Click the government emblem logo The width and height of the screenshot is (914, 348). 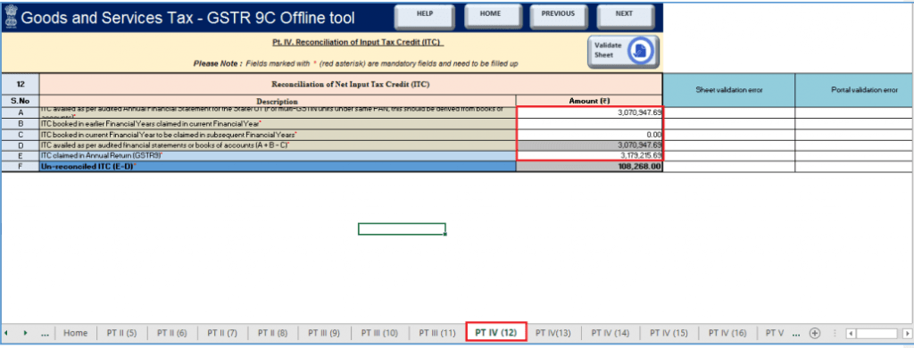click(10, 18)
